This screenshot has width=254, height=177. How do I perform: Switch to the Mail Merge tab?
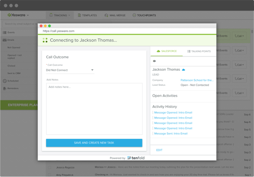pyautogui.click(x=115, y=15)
